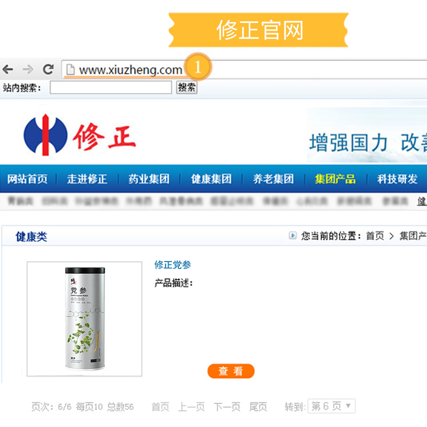Click the 党参 product can thumbnail
427x427 pixels.
pyautogui.click(x=84, y=319)
